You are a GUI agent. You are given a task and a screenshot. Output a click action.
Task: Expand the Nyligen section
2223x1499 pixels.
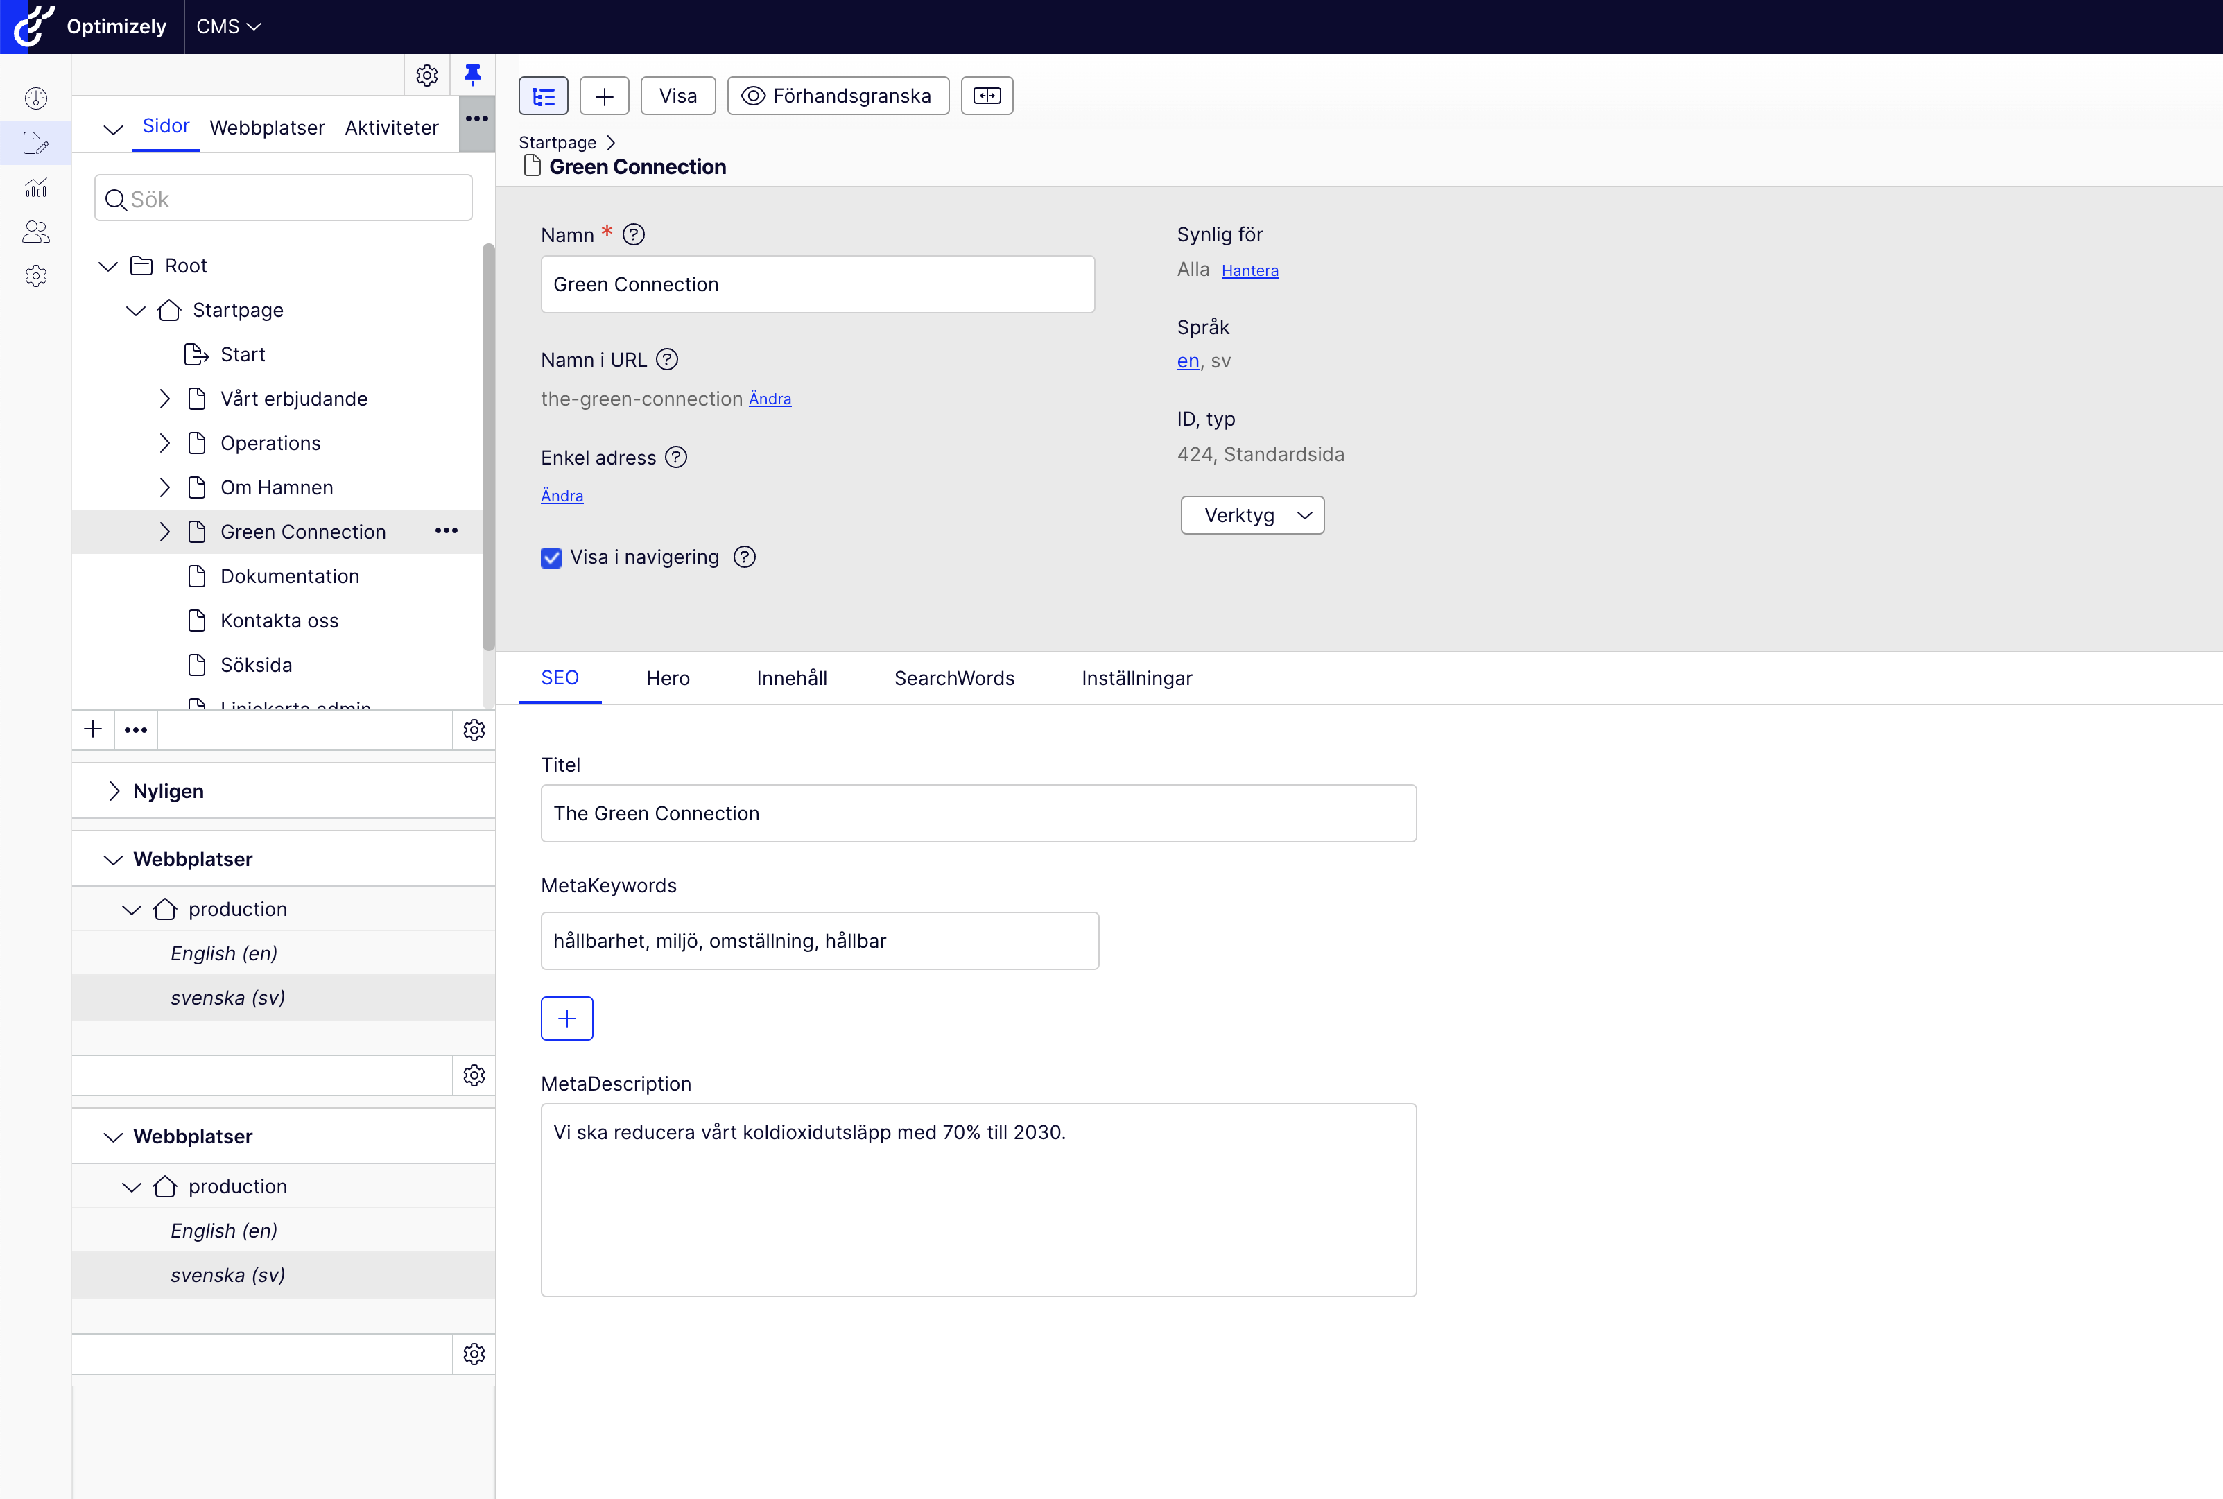tap(114, 790)
